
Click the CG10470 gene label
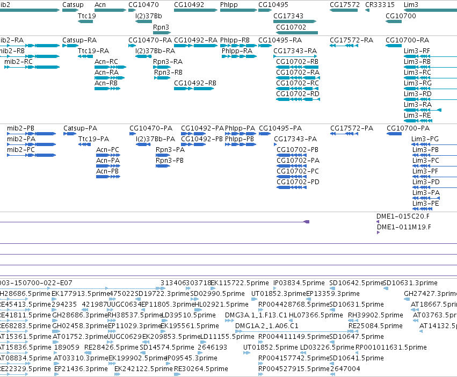point(144,5)
